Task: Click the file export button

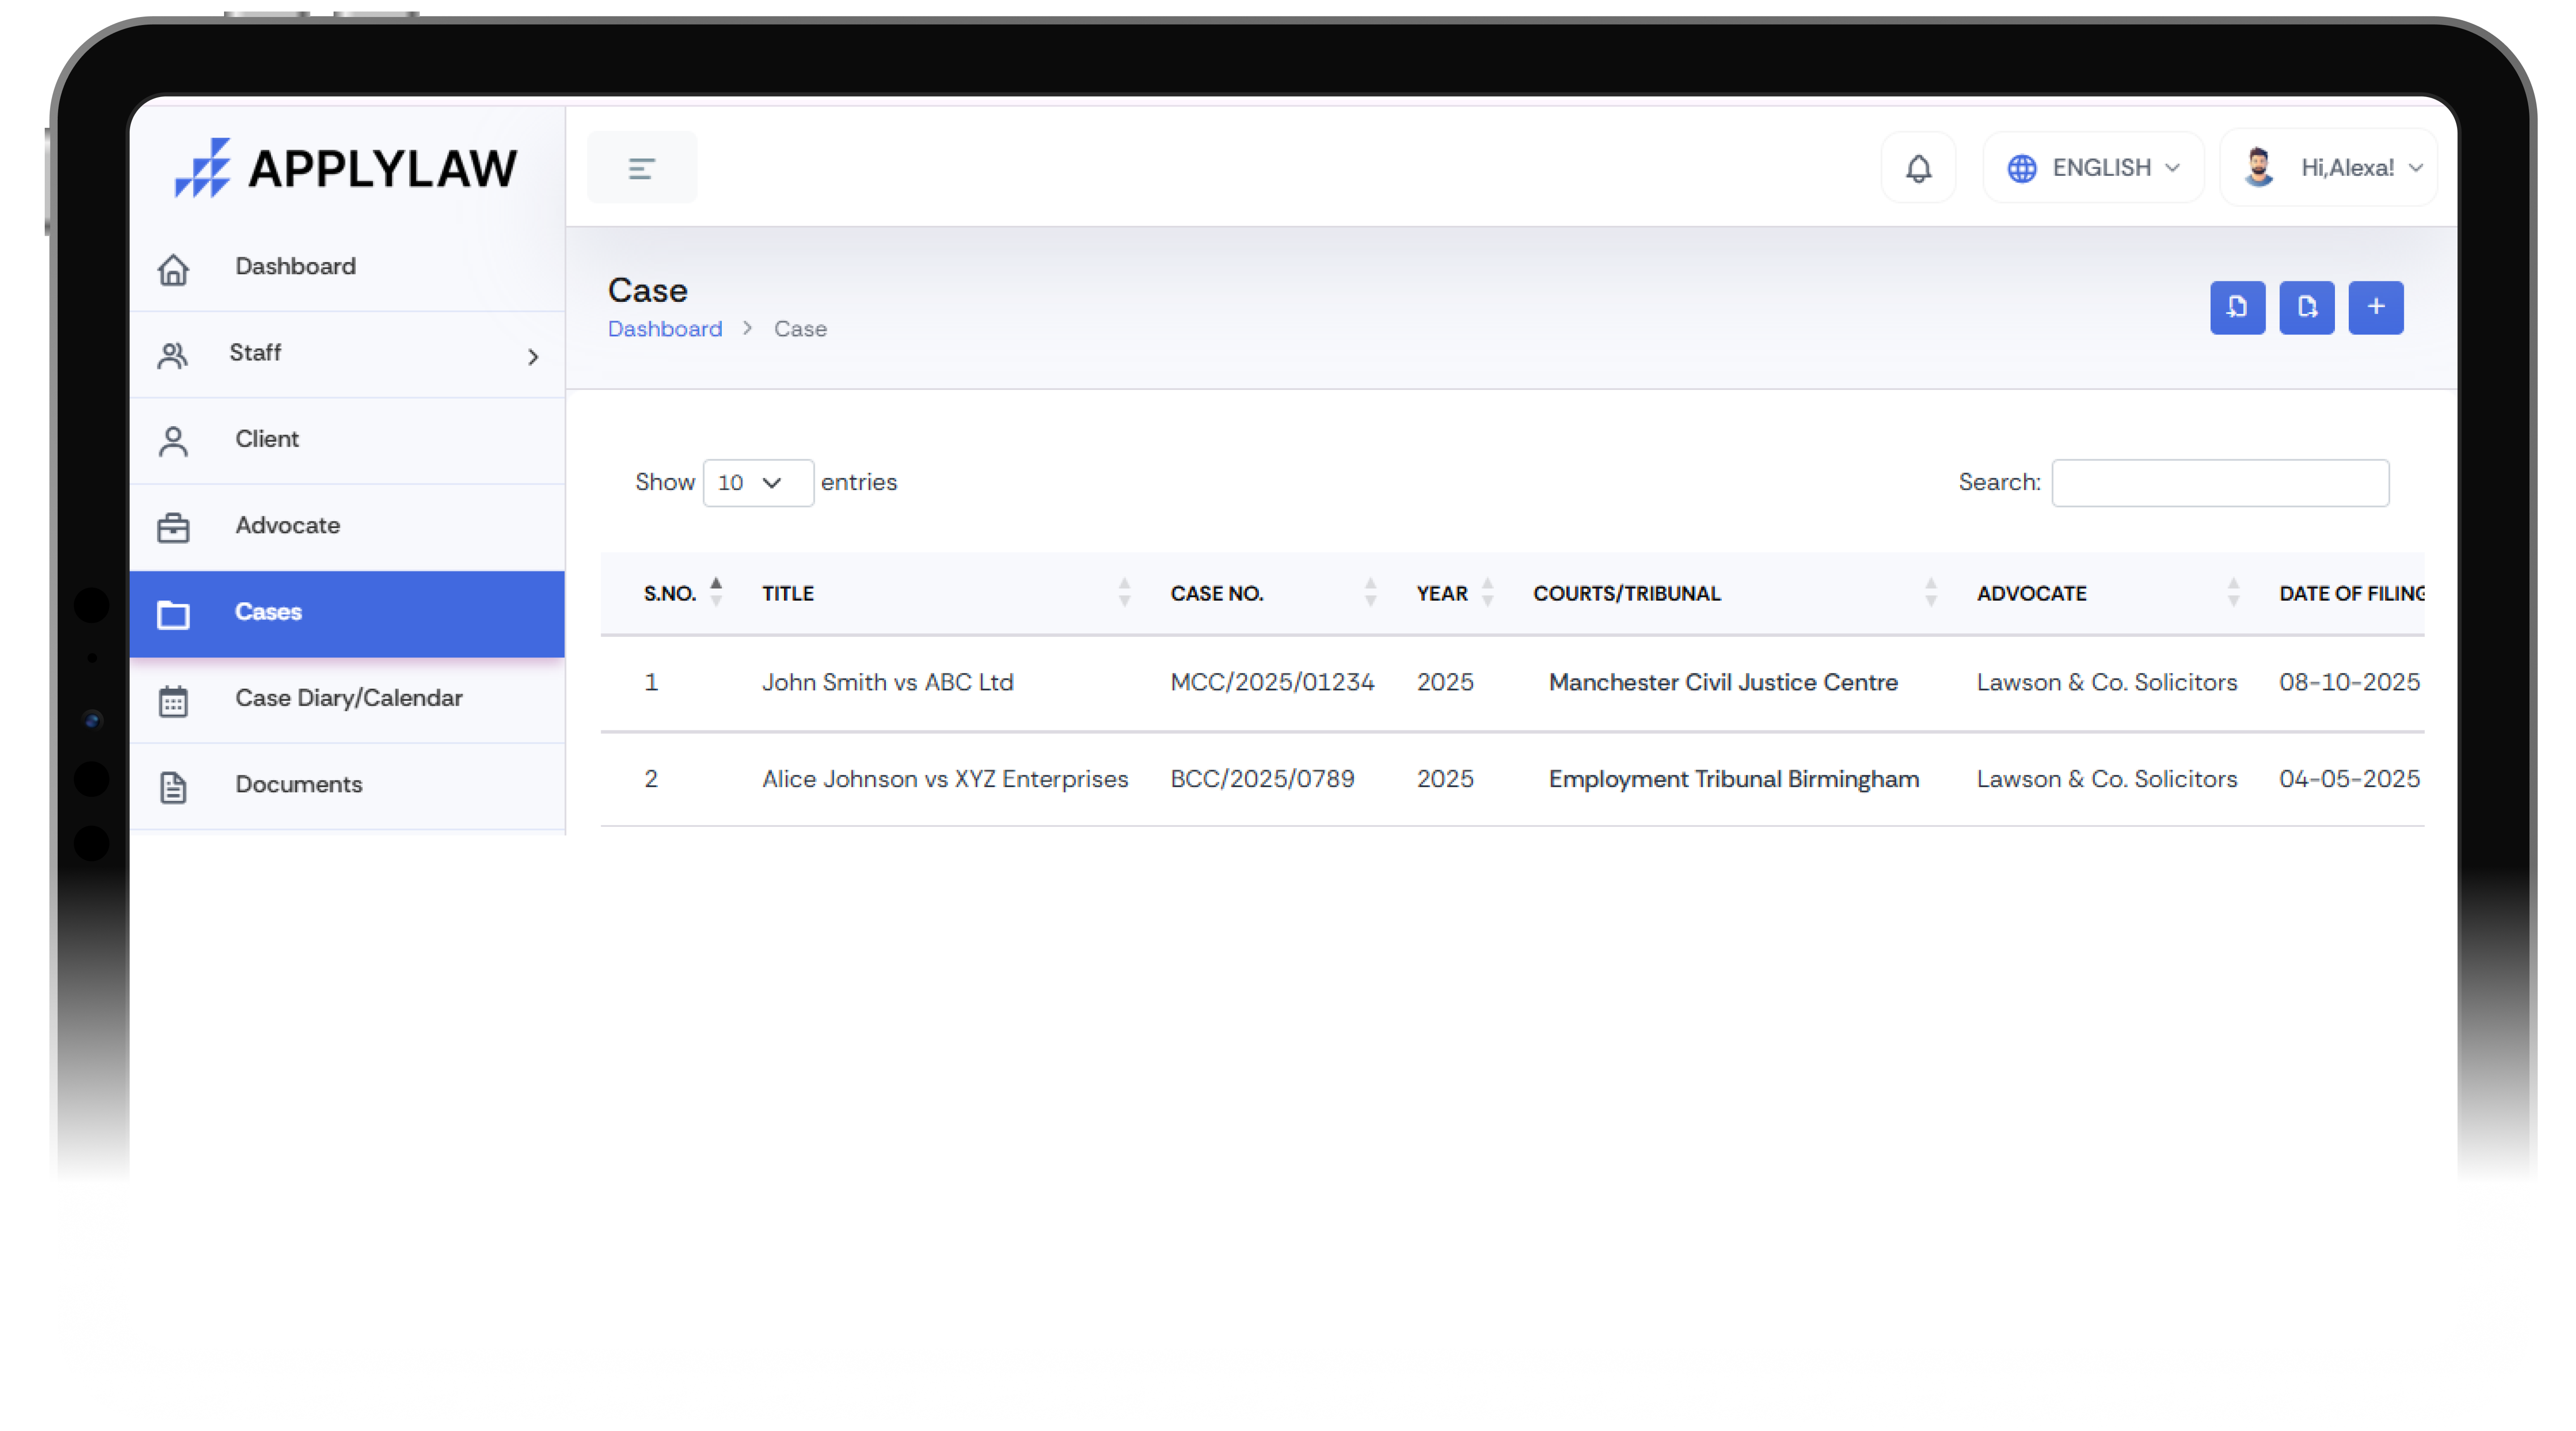Action: coord(2306,307)
